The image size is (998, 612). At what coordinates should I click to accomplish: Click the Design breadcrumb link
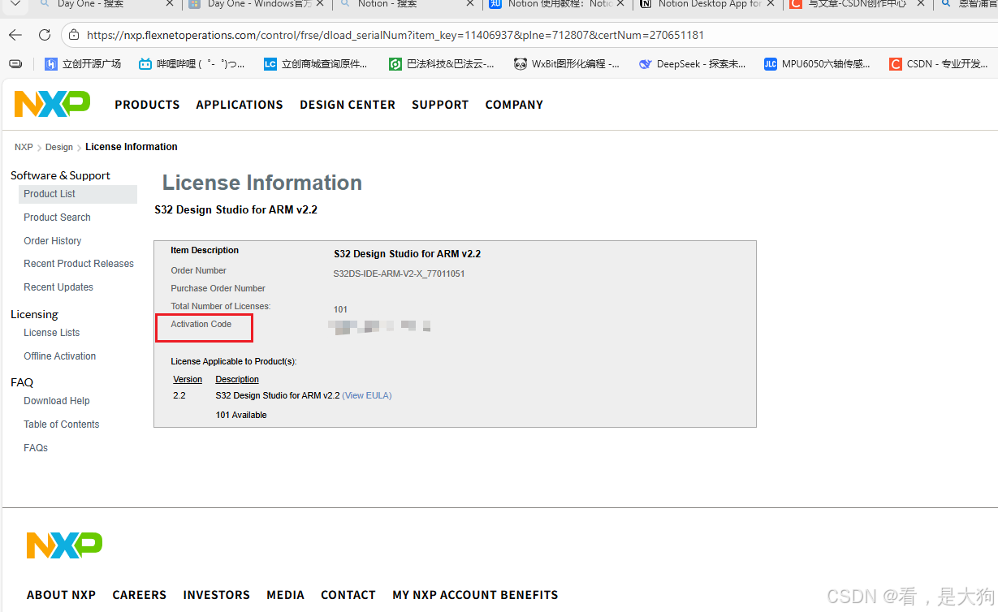pyautogui.click(x=59, y=147)
